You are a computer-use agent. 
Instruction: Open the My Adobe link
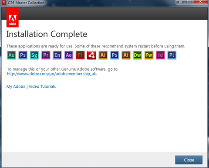coord(16,86)
